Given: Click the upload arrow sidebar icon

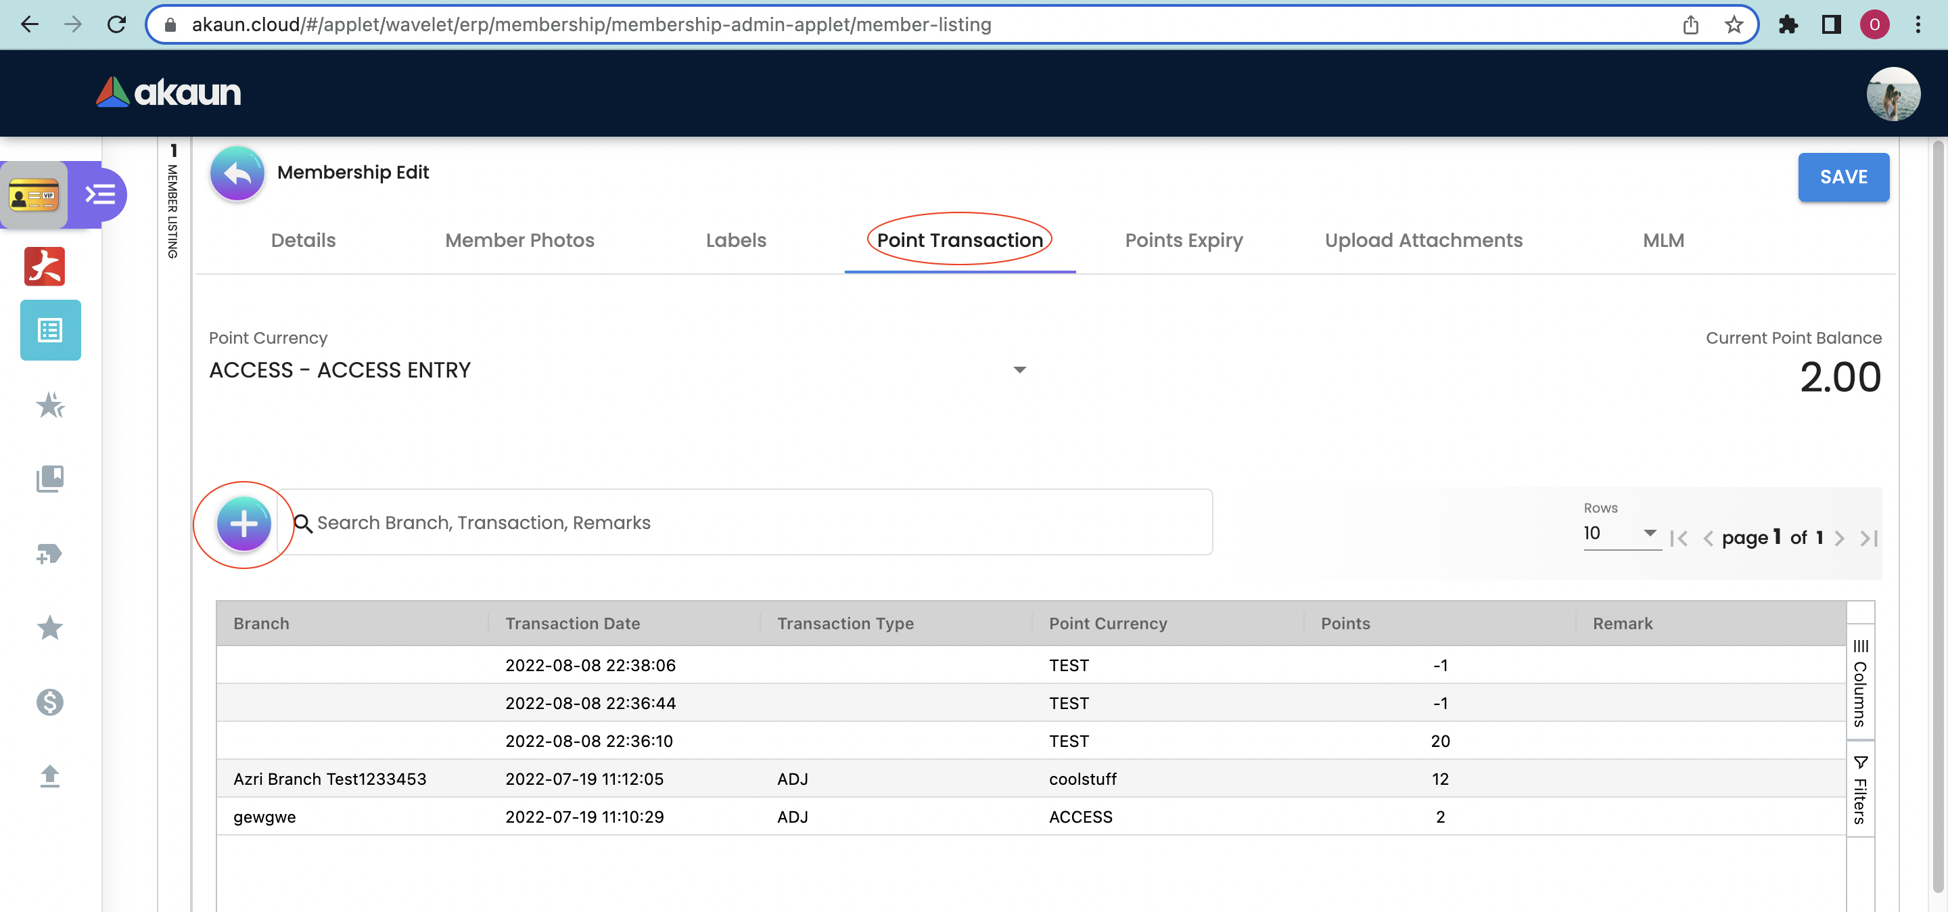Looking at the screenshot, I should pos(50,776).
